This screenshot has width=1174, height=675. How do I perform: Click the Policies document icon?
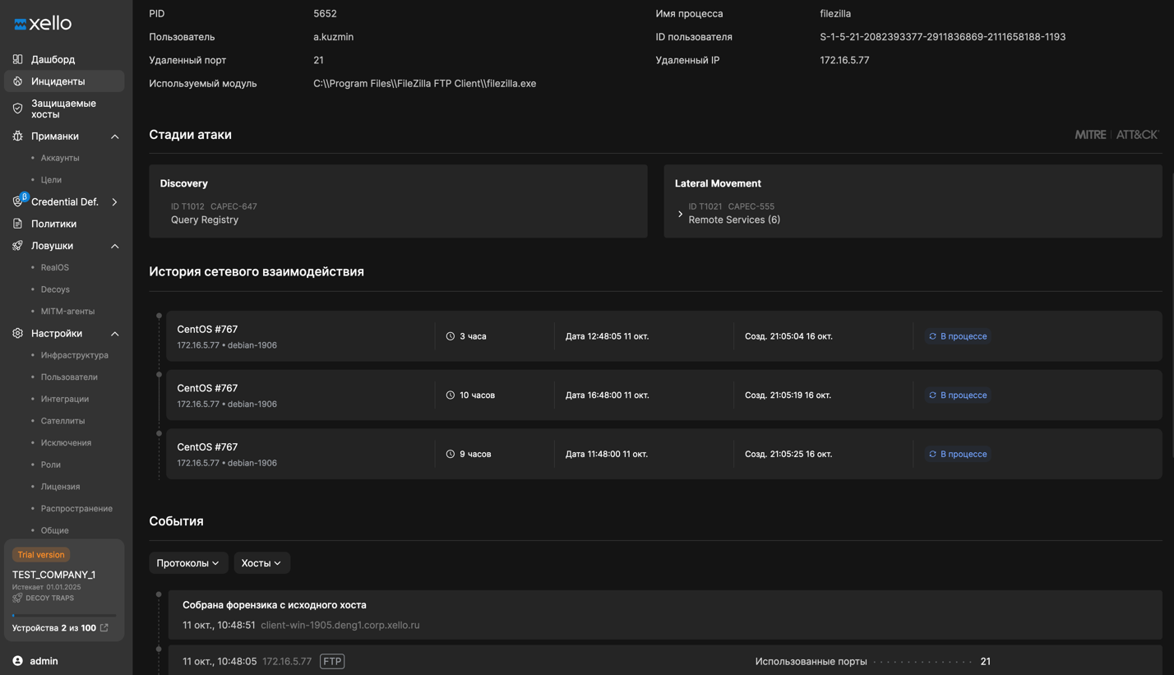17,224
